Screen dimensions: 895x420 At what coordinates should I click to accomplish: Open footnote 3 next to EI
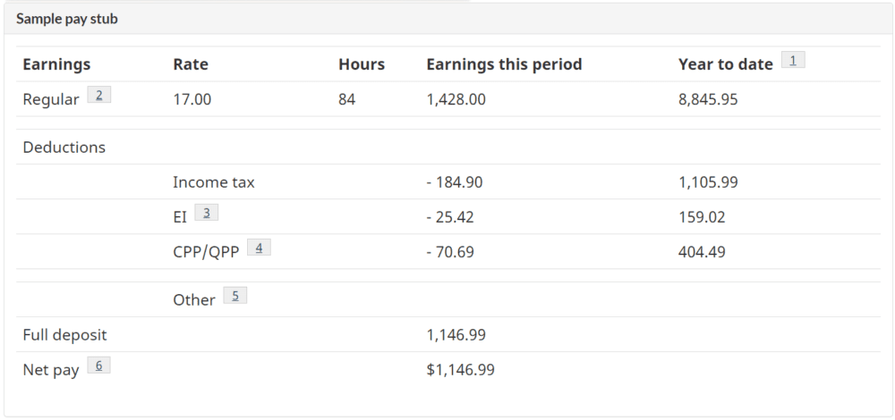coord(206,213)
